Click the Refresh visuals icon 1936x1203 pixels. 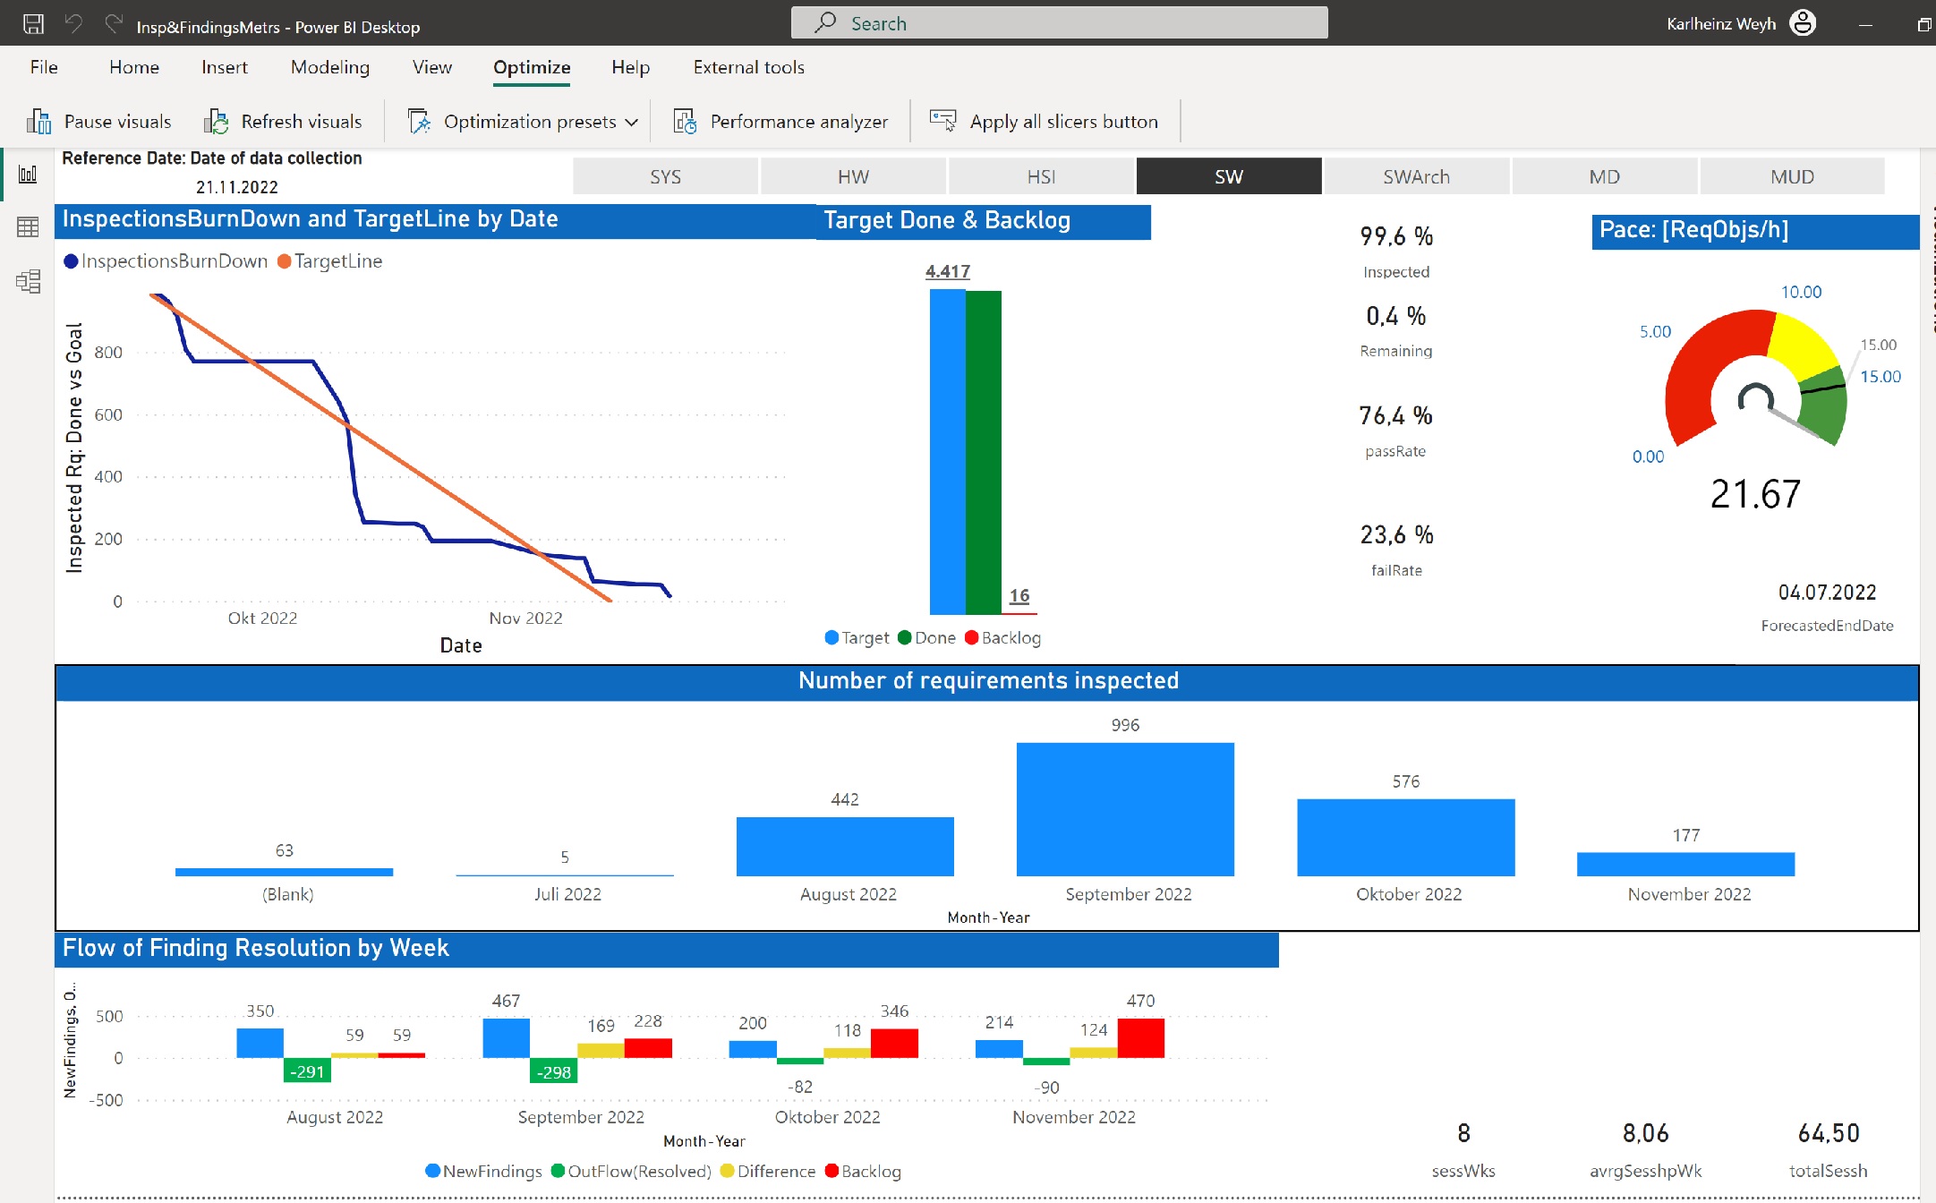pyautogui.click(x=217, y=122)
